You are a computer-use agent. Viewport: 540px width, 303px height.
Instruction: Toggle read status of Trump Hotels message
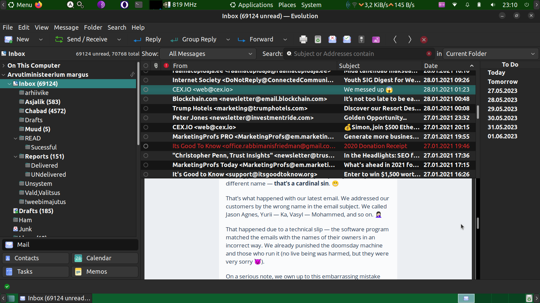pos(146,108)
